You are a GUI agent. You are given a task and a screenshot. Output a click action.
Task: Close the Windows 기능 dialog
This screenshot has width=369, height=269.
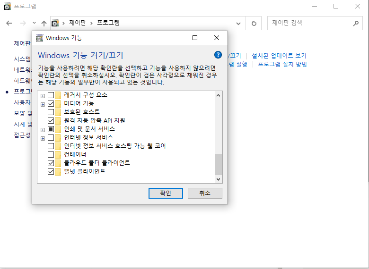click(x=217, y=38)
